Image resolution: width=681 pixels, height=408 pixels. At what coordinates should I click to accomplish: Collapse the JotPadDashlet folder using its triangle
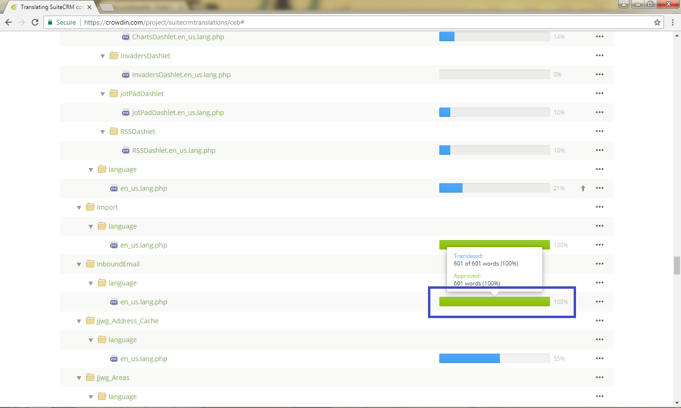pos(103,94)
